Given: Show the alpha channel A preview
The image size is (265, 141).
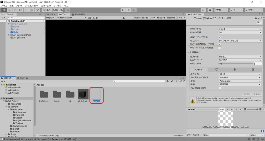Looking at the screenshot, I should click(x=241, y=109).
